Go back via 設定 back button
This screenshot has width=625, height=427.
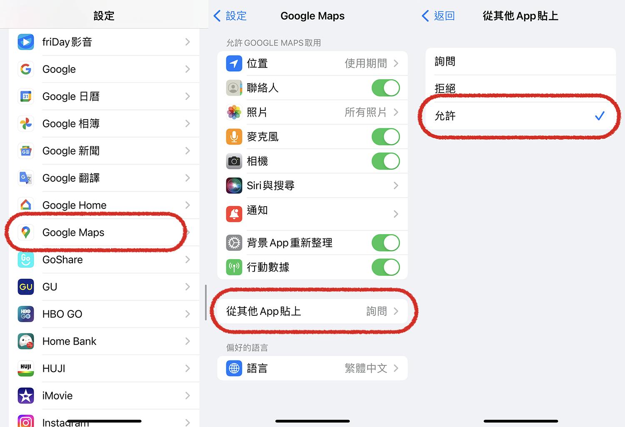[x=230, y=16]
